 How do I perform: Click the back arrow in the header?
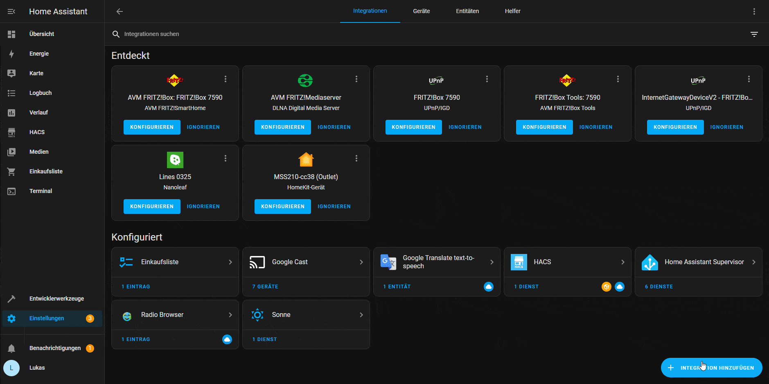(120, 11)
